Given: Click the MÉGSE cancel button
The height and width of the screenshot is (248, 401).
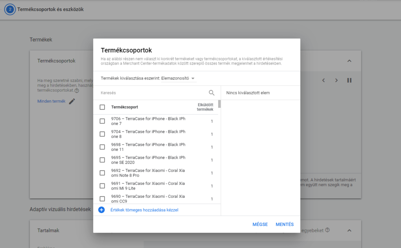Looking at the screenshot, I should [260, 224].
